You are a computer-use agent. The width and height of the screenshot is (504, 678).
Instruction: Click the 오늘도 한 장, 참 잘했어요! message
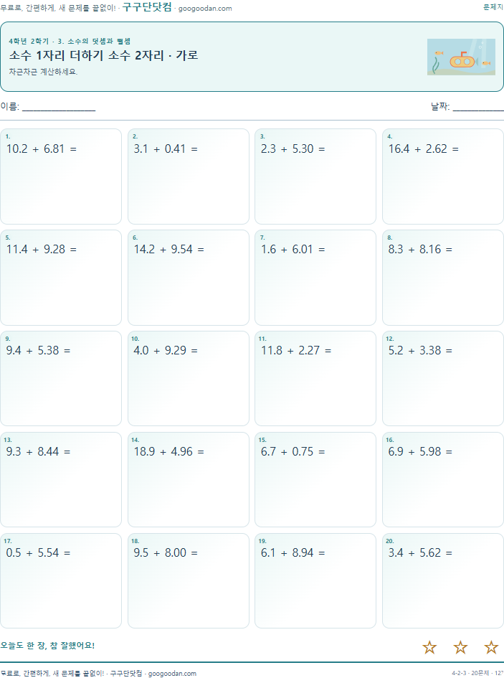[47, 646]
